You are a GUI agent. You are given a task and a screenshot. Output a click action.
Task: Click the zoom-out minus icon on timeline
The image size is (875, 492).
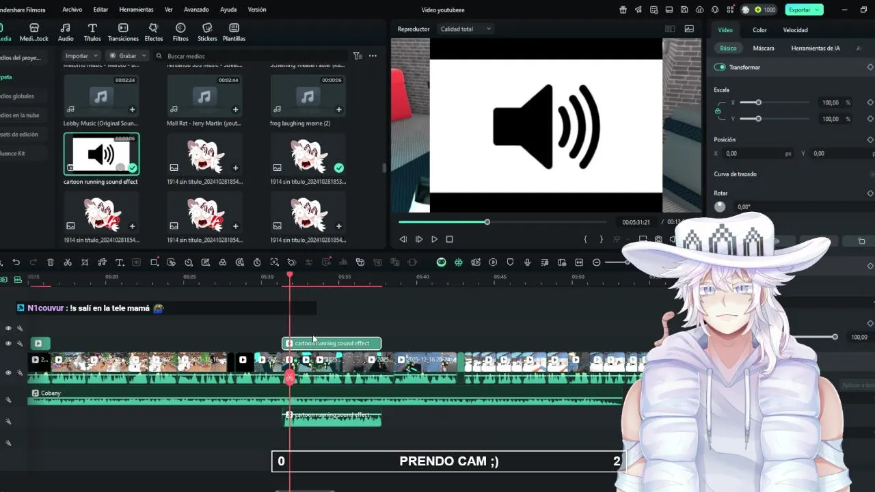point(596,262)
